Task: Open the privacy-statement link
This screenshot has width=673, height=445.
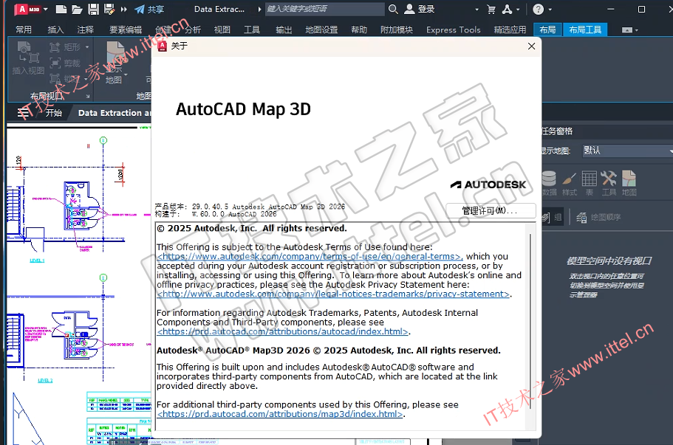Action: tap(333, 294)
